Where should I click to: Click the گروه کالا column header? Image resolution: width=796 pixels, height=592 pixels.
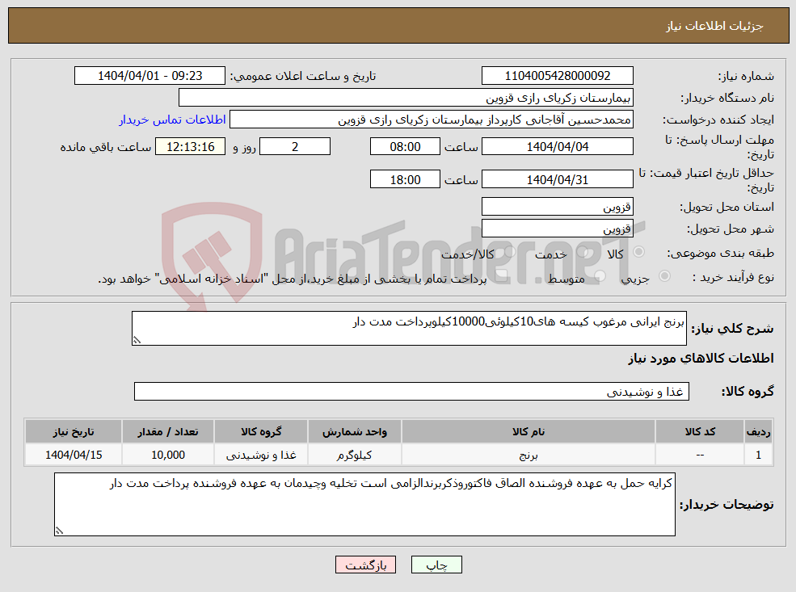261,432
